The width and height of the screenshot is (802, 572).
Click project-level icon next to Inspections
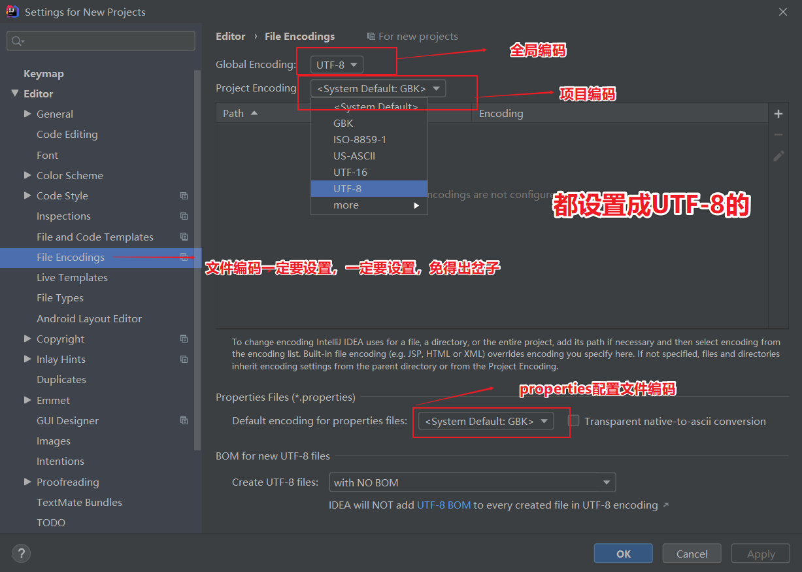pos(184,216)
